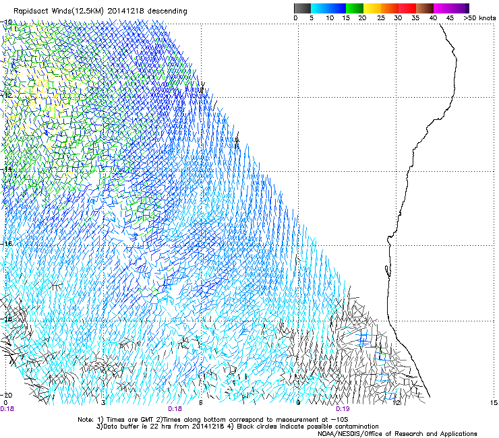This screenshot has width=499, height=438.
Task: Click the '10' label under the color bar
Action: tap(330, 18)
